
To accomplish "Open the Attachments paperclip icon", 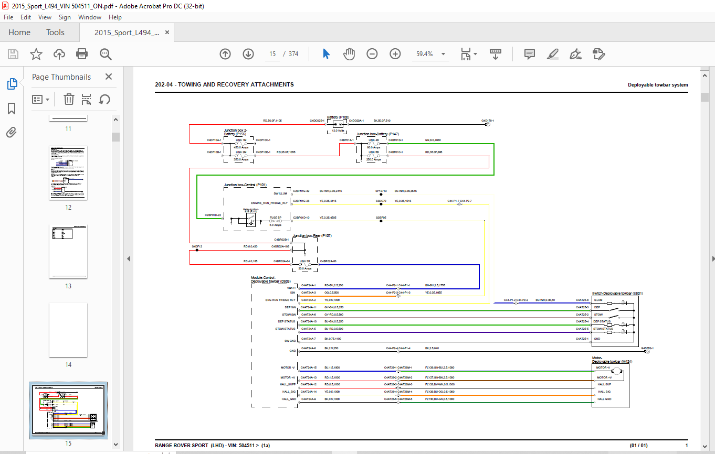I will coord(12,132).
